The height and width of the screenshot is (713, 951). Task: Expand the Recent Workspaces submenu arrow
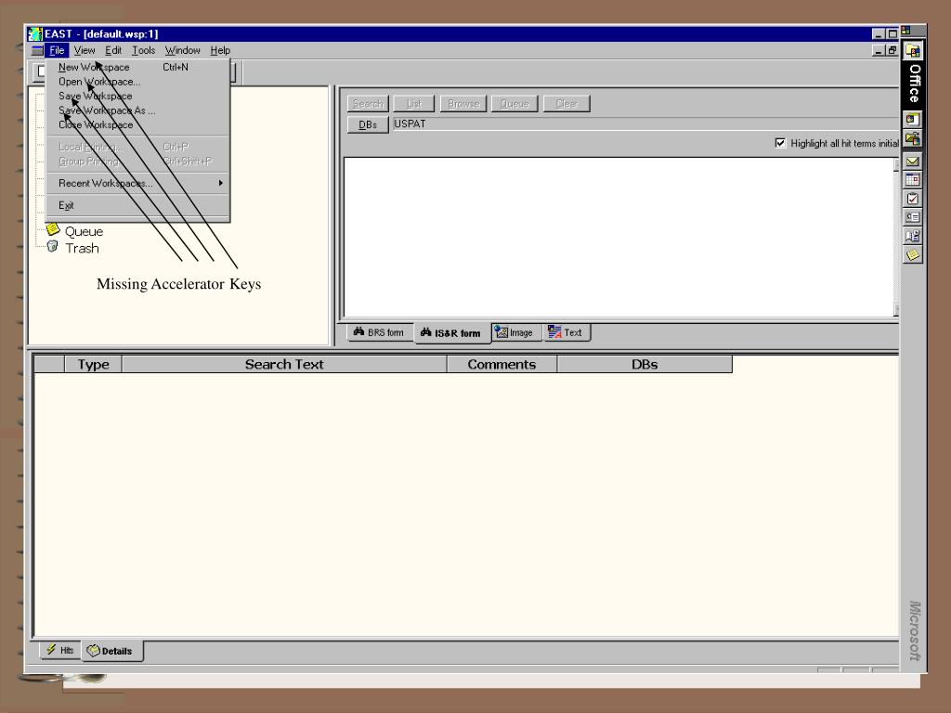(221, 183)
